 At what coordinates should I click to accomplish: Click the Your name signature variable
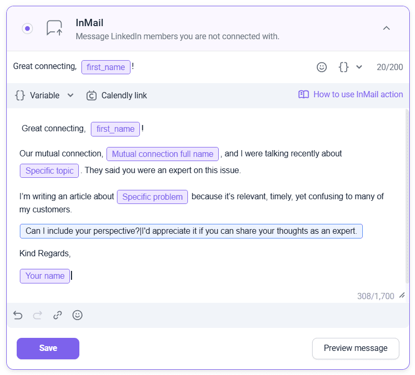pyautogui.click(x=45, y=276)
